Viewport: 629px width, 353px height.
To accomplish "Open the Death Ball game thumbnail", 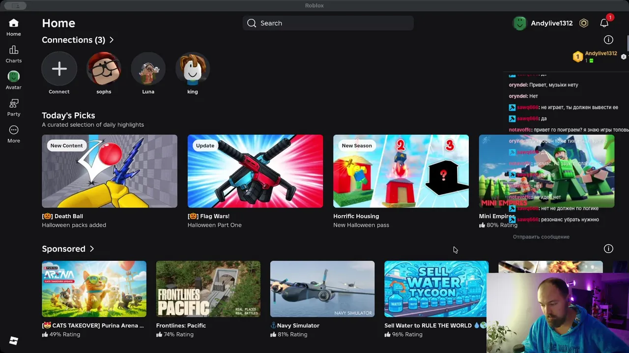I will click(110, 171).
